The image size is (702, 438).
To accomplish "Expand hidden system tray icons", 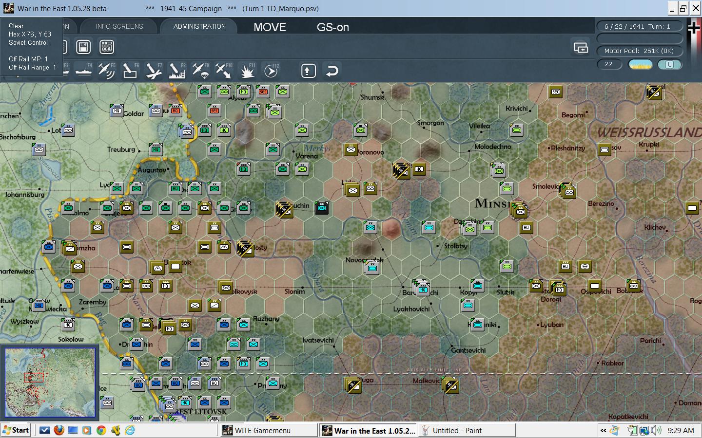I will click(x=604, y=430).
